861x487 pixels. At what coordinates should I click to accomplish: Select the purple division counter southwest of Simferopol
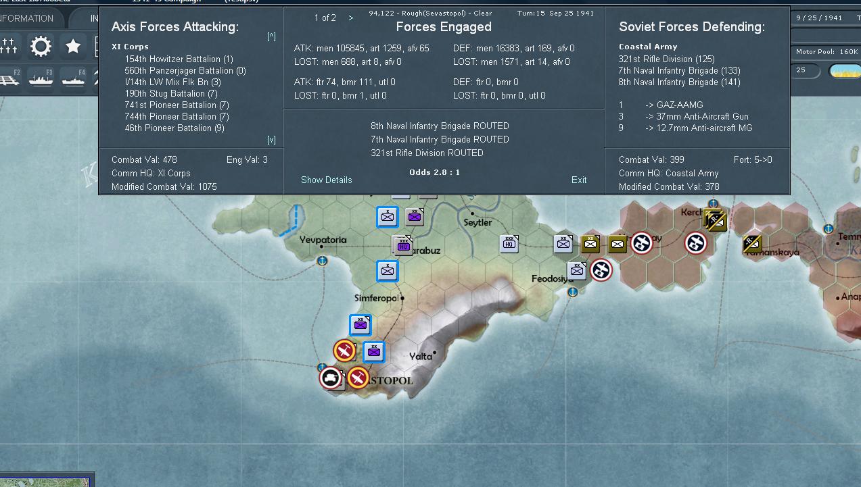click(x=360, y=325)
